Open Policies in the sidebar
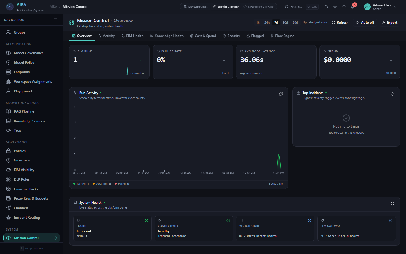 point(32,151)
